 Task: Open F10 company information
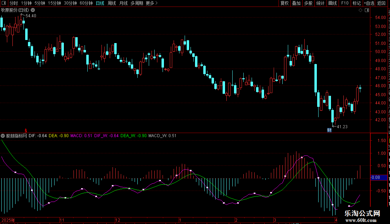tap(344, 3)
